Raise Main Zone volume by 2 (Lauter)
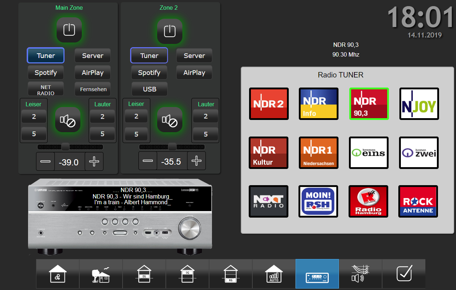This screenshot has height=290, width=456. [x=102, y=116]
